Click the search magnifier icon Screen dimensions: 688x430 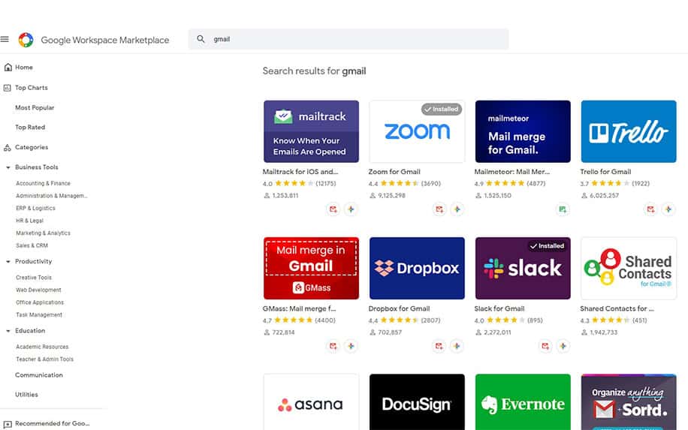(201, 39)
